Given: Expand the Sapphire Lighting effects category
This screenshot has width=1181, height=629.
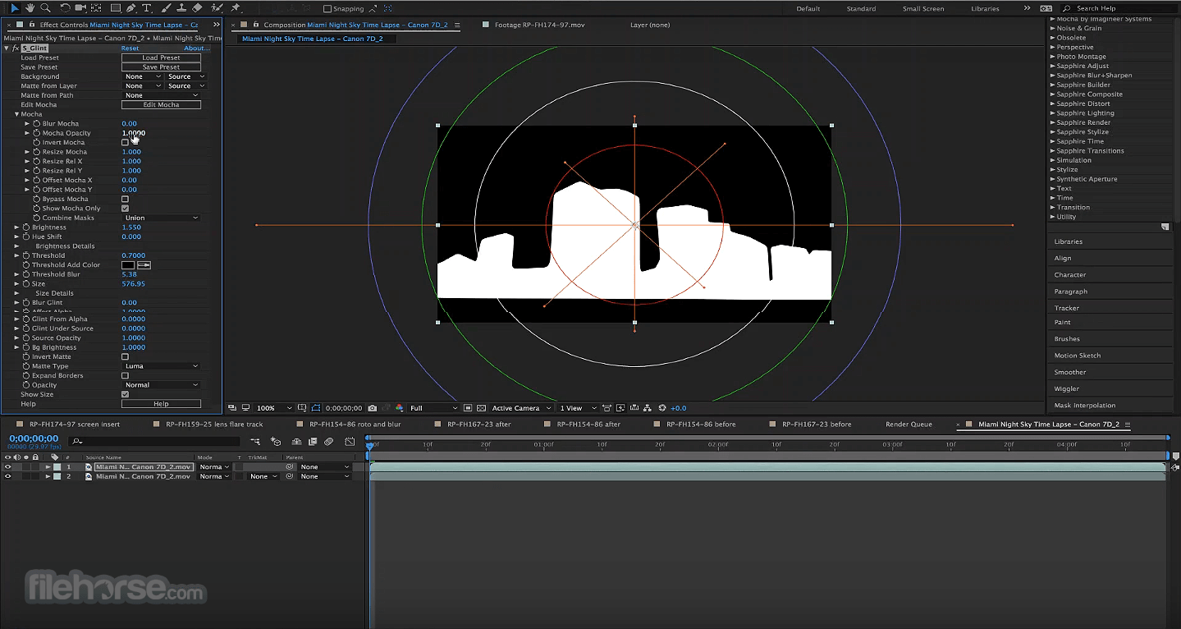Looking at the screenshot, I should point(1052,113).
